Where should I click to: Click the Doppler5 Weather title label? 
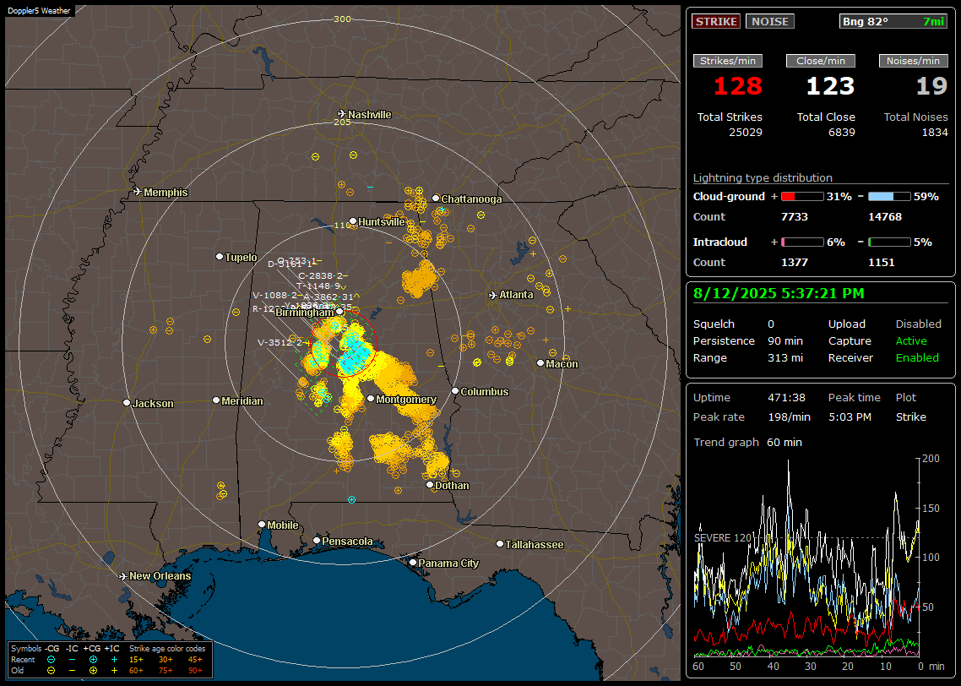coord(39,11)
